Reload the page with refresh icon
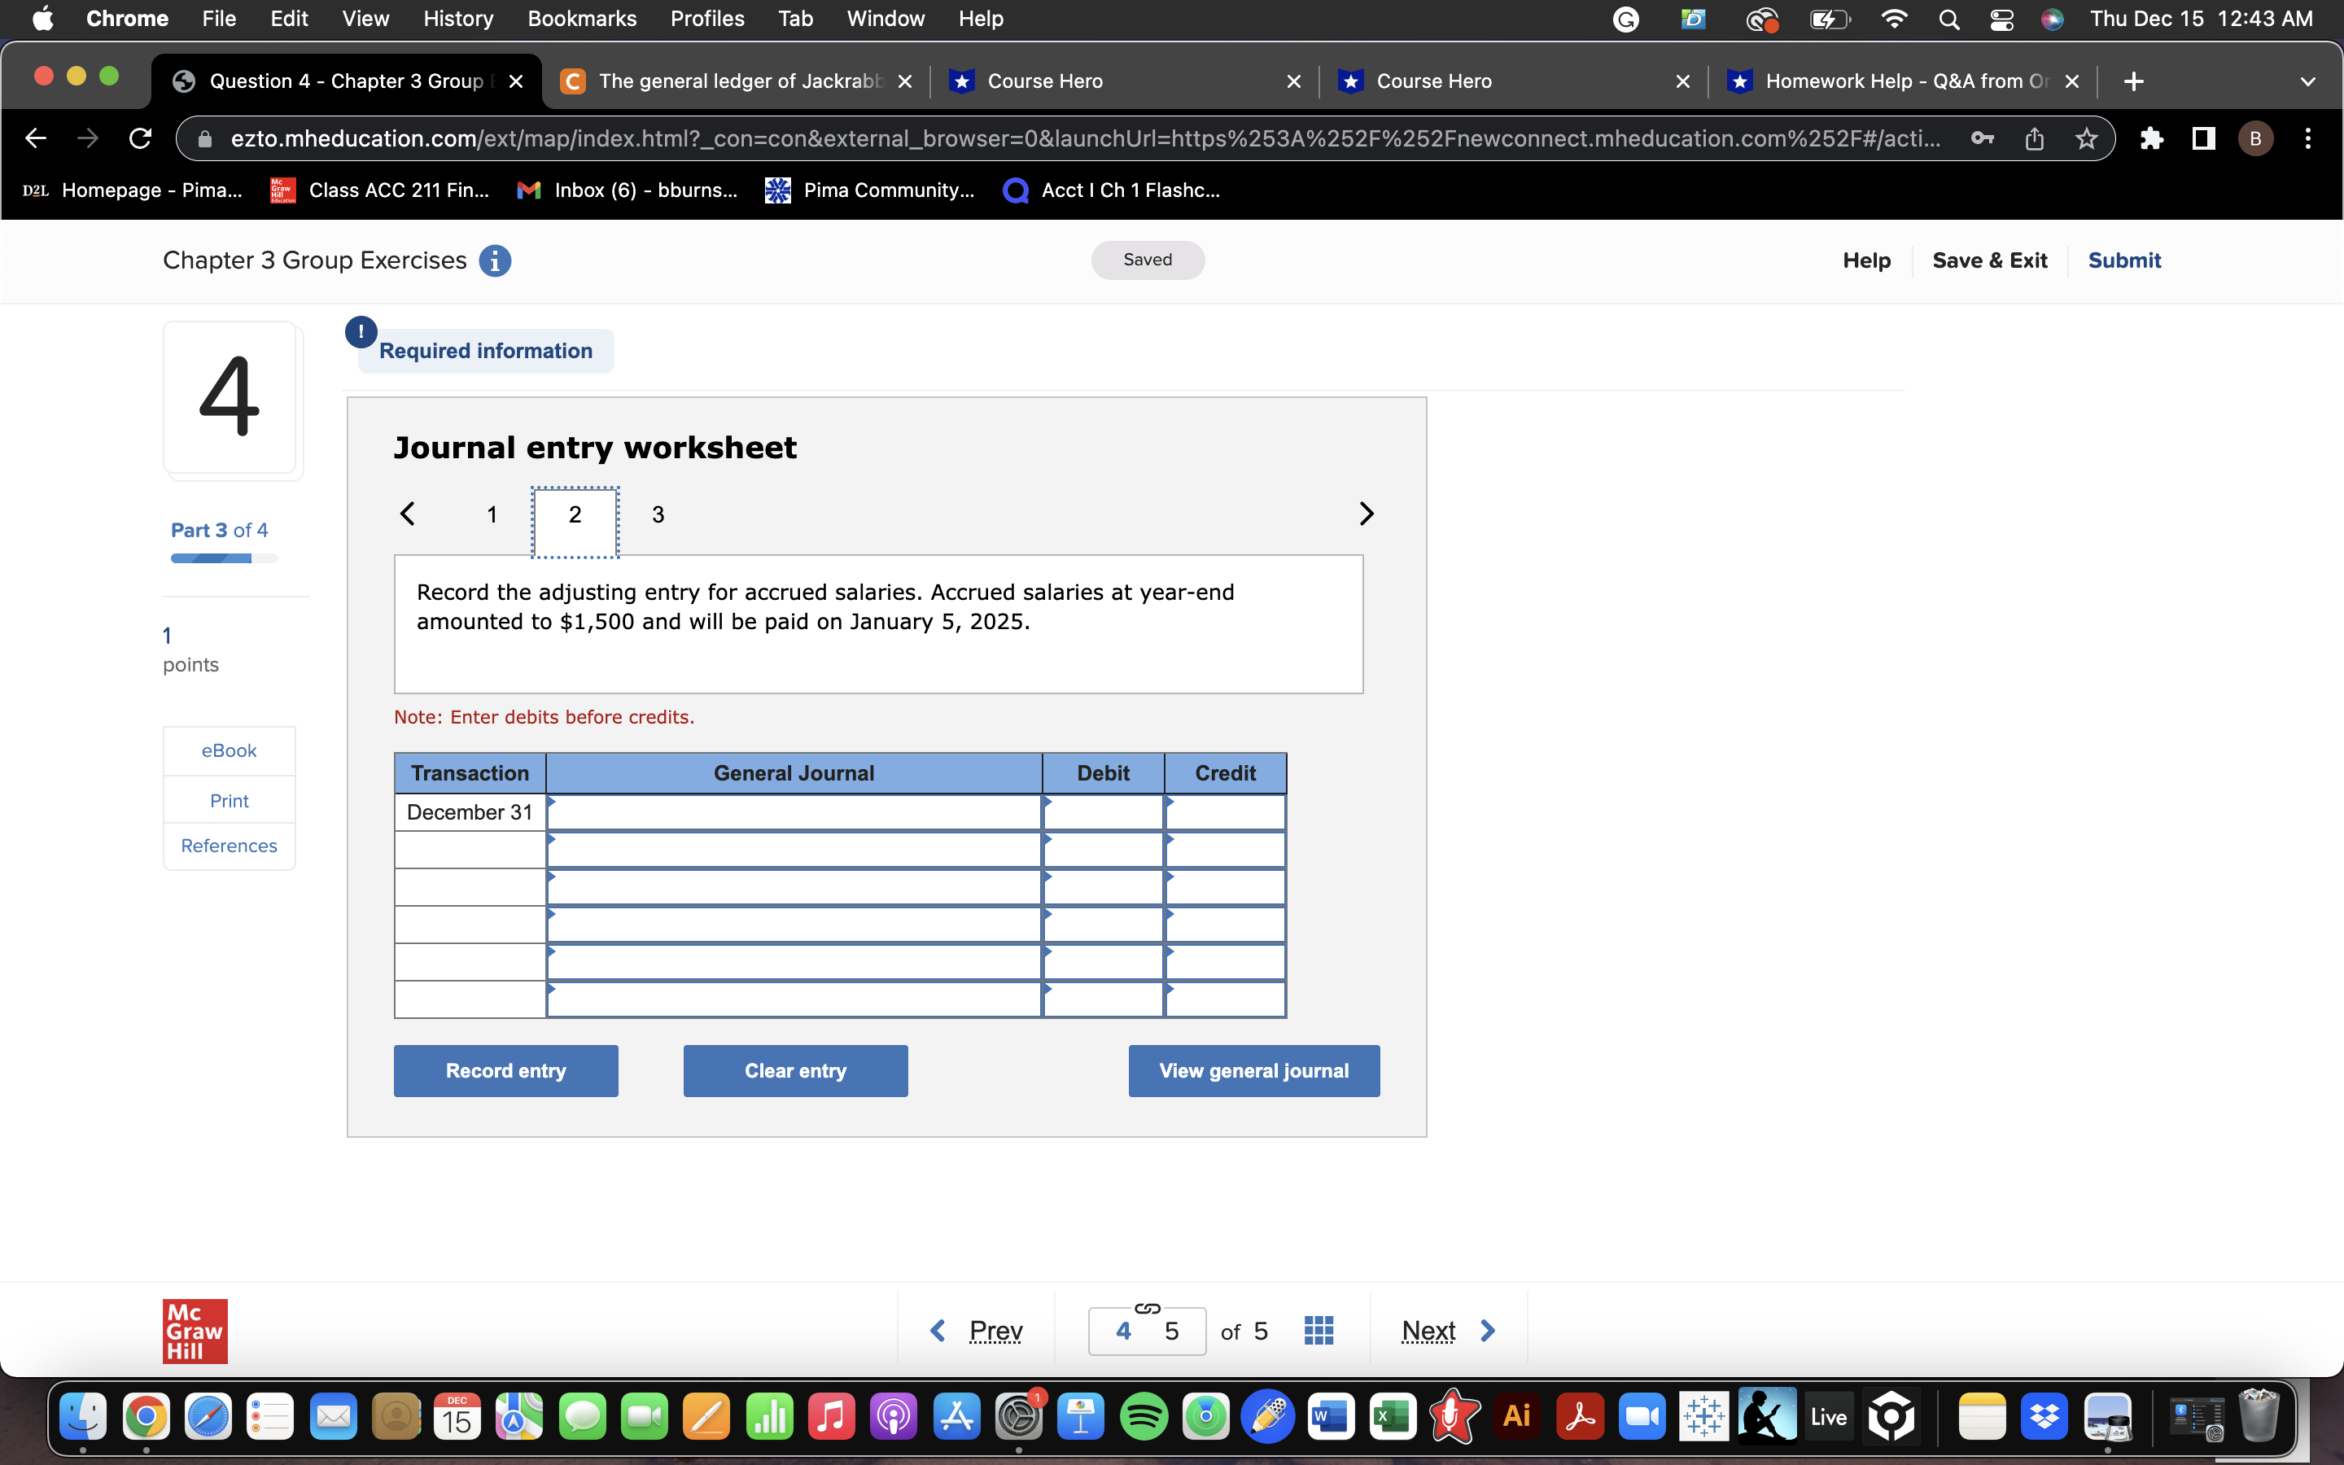2344x1465 pixels. click(x=141, y=138)
